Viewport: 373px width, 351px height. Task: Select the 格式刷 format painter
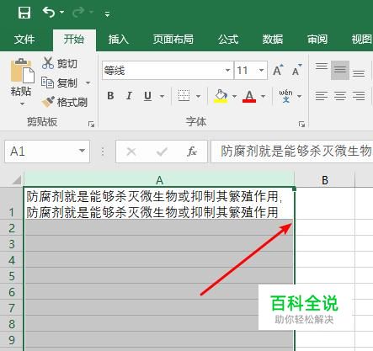(64, 102)
